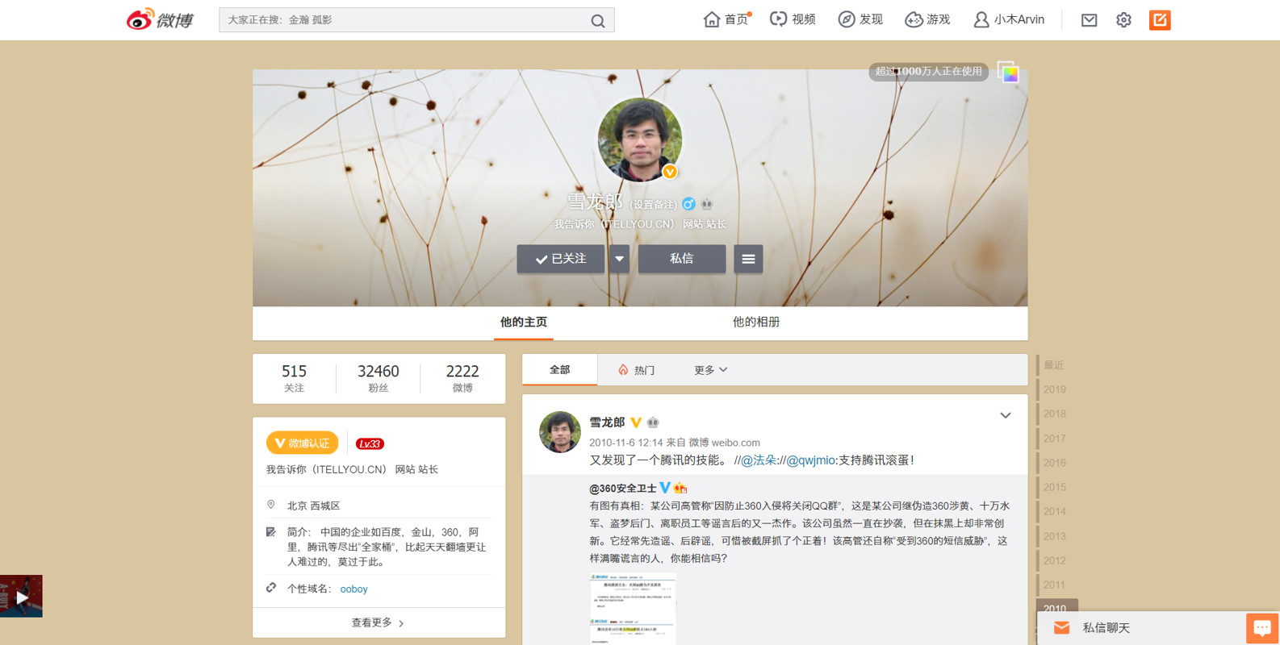
Task: Open the settings gear icon
Action: (1123, 20)
